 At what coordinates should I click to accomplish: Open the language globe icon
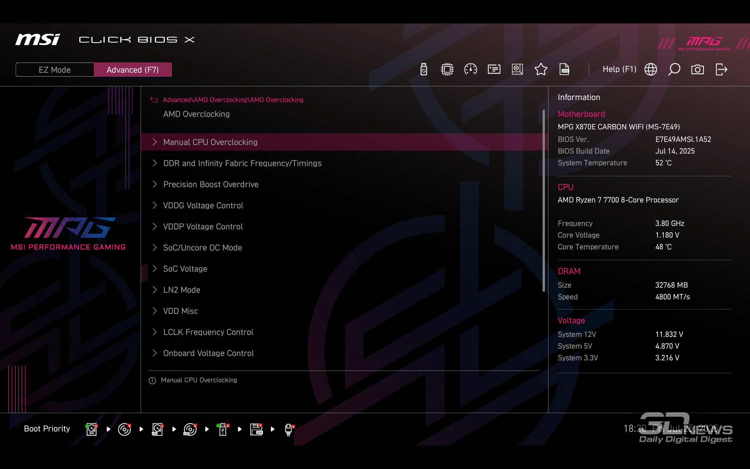pos(651,70)
